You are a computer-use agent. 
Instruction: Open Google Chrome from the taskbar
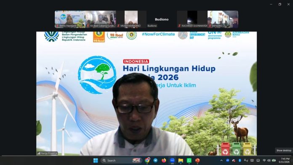[x=147, y=160]
